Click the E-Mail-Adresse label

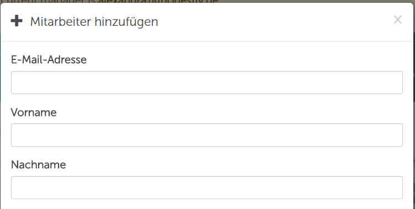tap(49, 59)
